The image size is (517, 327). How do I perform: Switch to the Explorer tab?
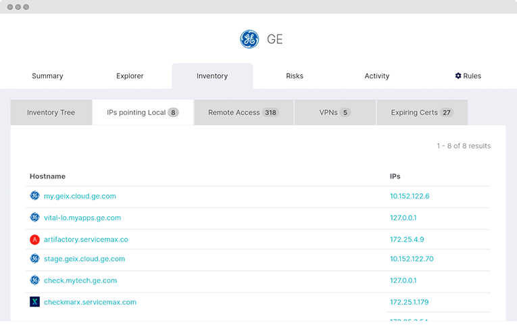130,76
